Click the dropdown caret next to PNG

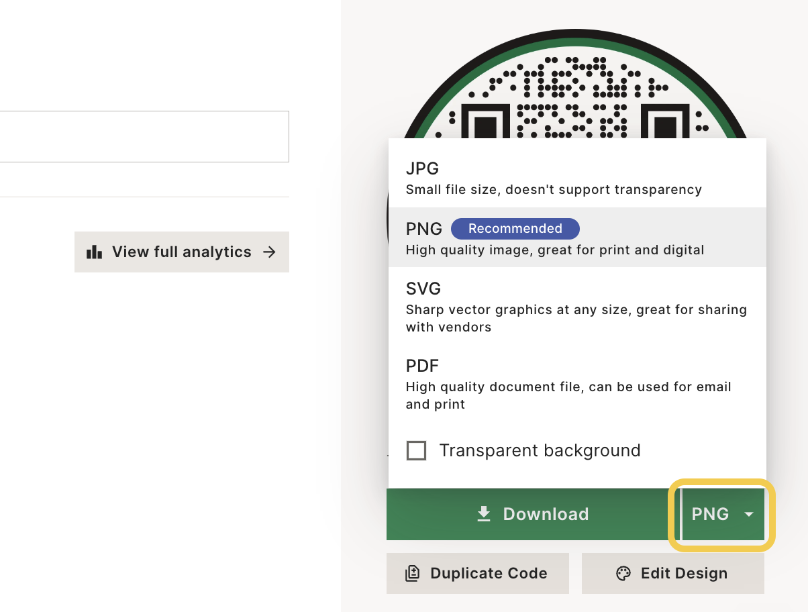click(749, 515)
